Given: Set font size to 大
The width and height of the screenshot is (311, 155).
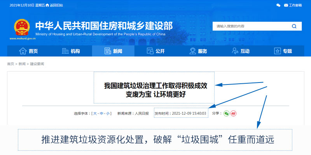Looking at the screenshot, I should pyautogui.click(x=95, y=114).
